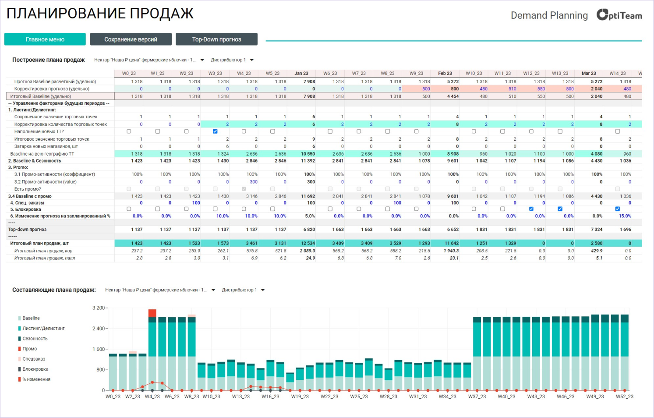Select row label 2. Baseline & Сезонность
The height and width of the screenshot is (418, 654).
[x=35, y=161]
